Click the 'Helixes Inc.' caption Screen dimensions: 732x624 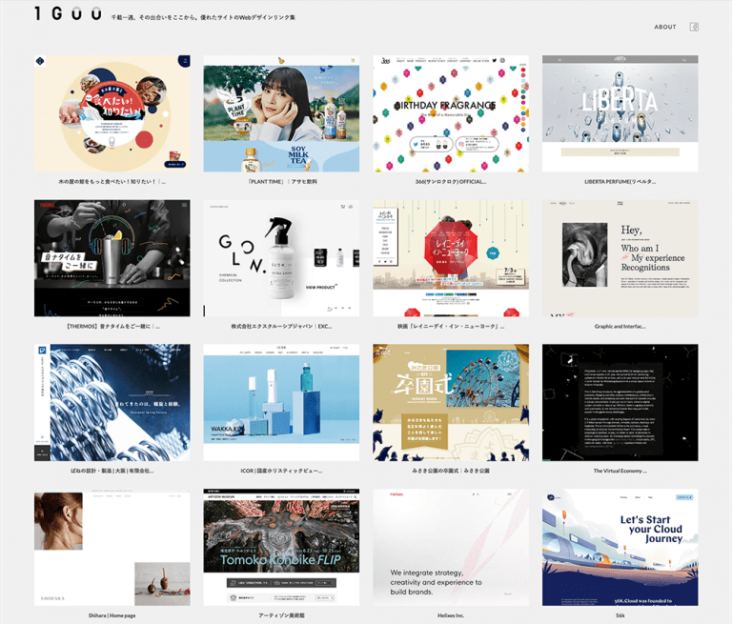point(451,615)
